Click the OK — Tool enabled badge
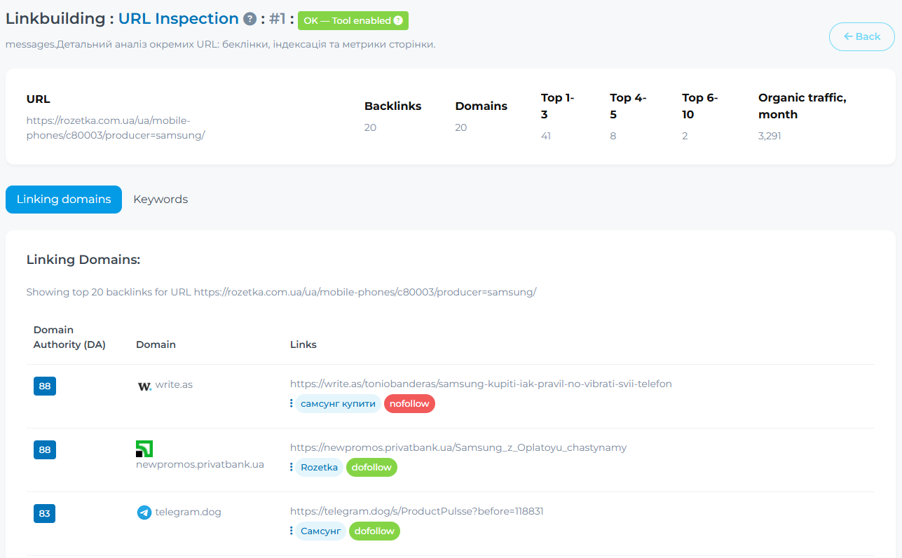 (x=353, y=21)
